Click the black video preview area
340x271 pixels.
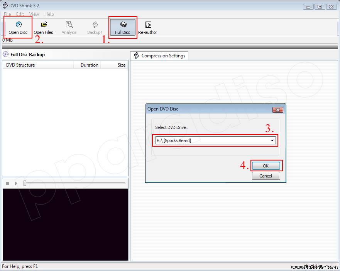pos(65,225)
